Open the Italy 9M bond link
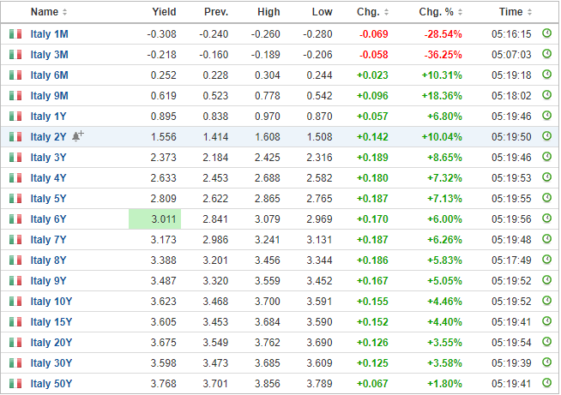 click(50, 96)
